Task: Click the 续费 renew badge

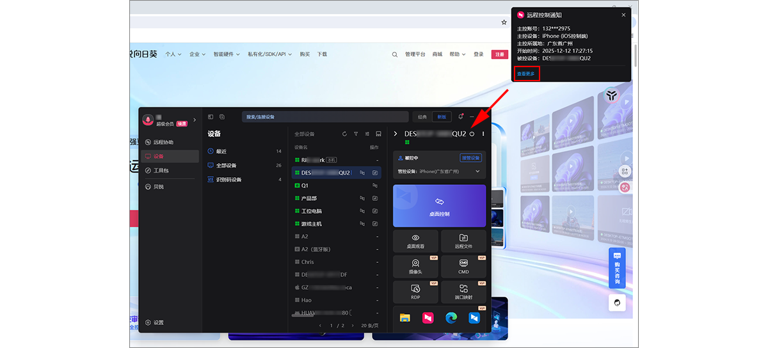Action: 182,123
